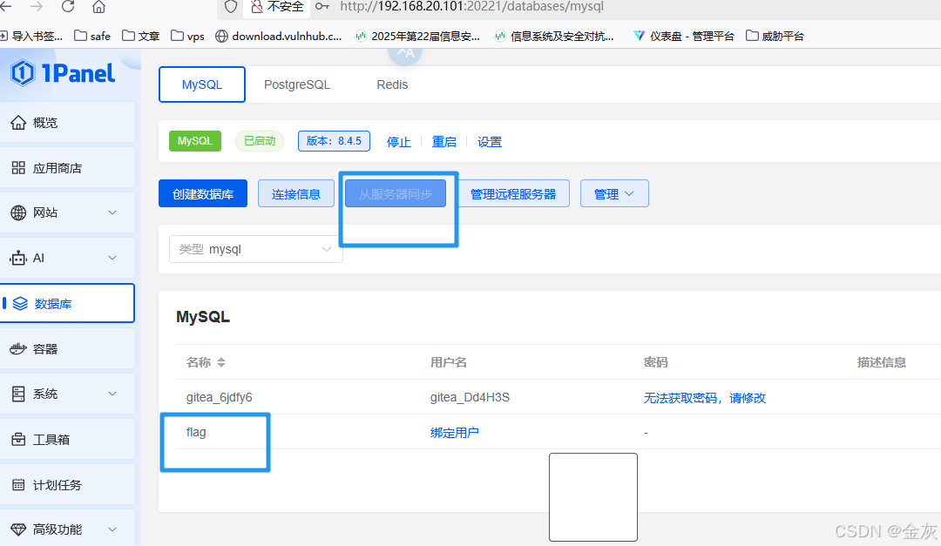Viewport: 941px width, 546px height.
Task: Click the 连接信息 button
Action: [x=296, y=193]
